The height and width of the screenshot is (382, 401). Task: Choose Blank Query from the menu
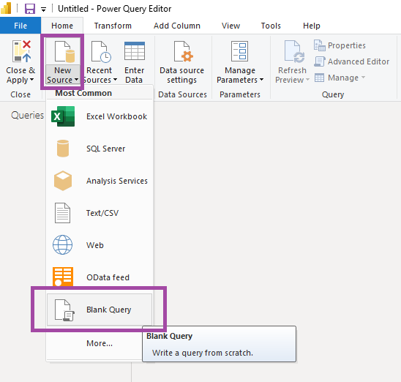[100, 310]
